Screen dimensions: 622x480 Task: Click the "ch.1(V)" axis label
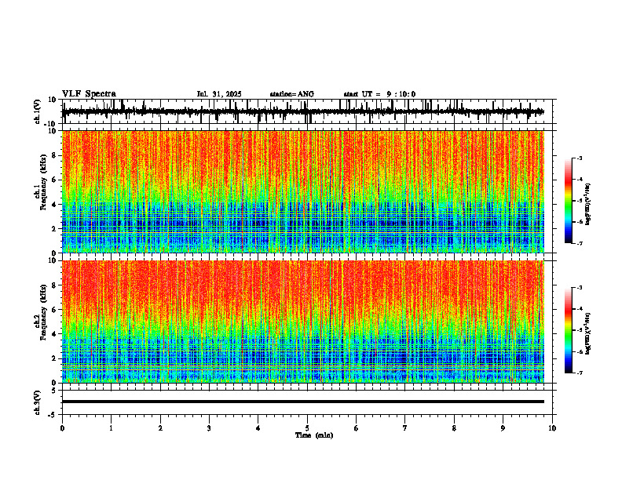tap(38, 111)
